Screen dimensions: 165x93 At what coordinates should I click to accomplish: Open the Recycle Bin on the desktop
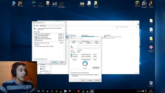(151, 84)
